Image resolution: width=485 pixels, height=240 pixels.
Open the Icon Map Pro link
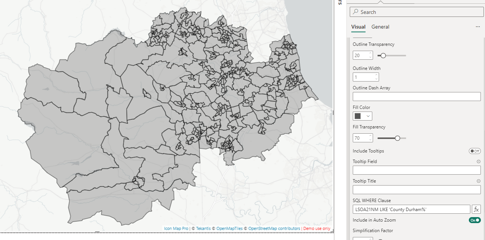point(176,228)
